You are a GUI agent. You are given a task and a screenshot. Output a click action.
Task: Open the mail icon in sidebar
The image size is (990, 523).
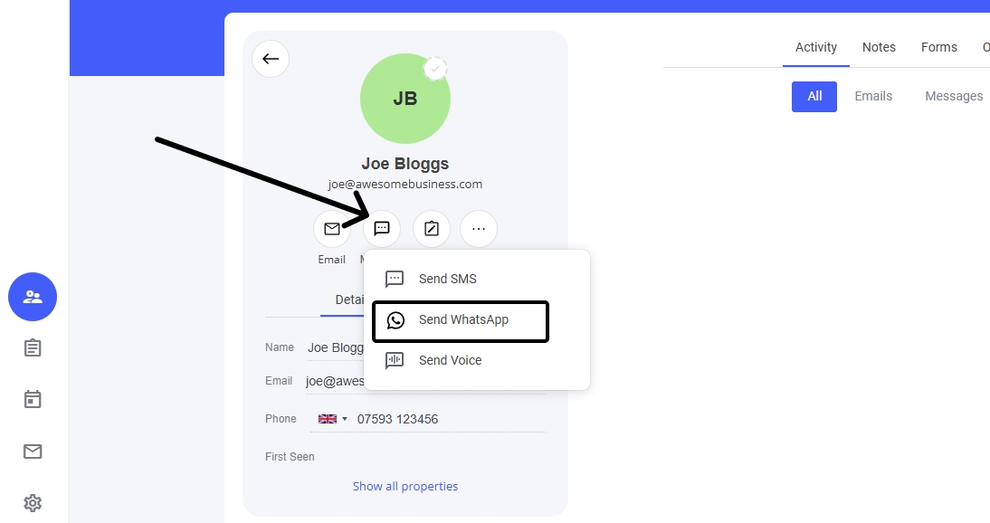coord(33,451)
